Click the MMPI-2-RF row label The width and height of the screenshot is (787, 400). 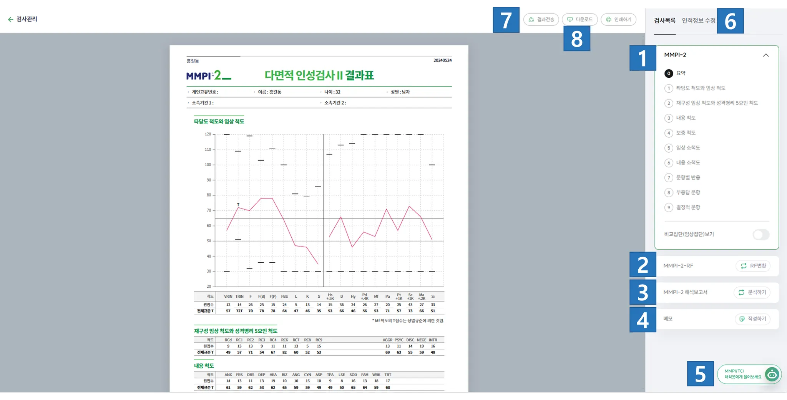(x=678, y=266)
